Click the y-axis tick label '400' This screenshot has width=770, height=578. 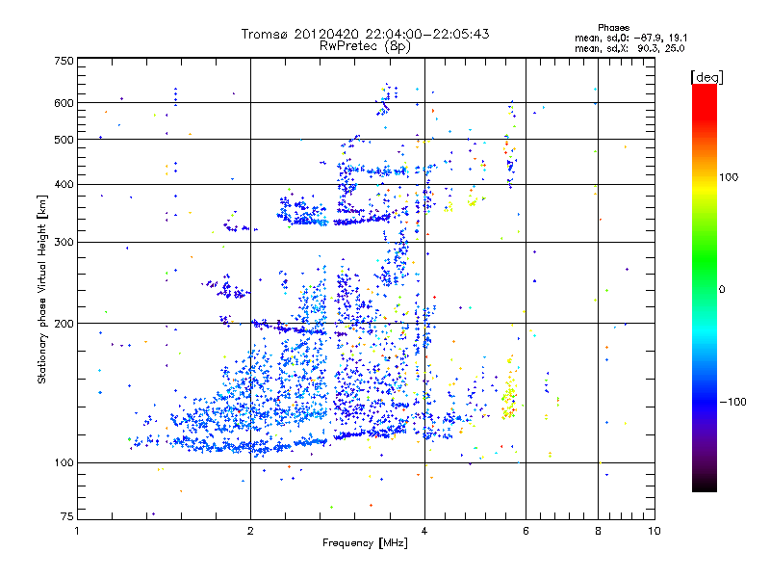64,185
